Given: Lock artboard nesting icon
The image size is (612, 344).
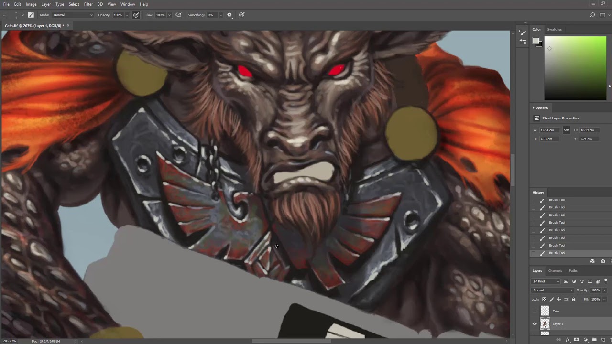Looking at the screenshot, I should [567, 300].
